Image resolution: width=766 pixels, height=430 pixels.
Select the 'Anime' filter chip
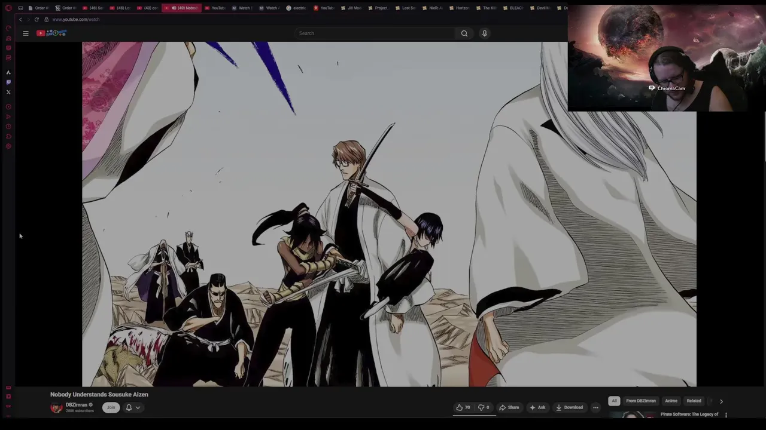point(671,401)
